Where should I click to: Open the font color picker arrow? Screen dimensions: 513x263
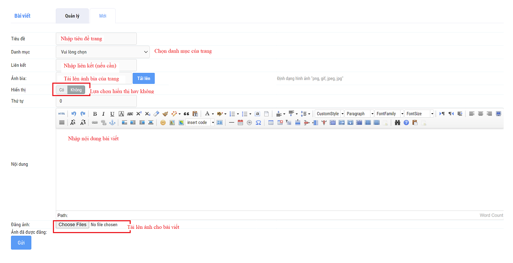[x=213, y=114]
